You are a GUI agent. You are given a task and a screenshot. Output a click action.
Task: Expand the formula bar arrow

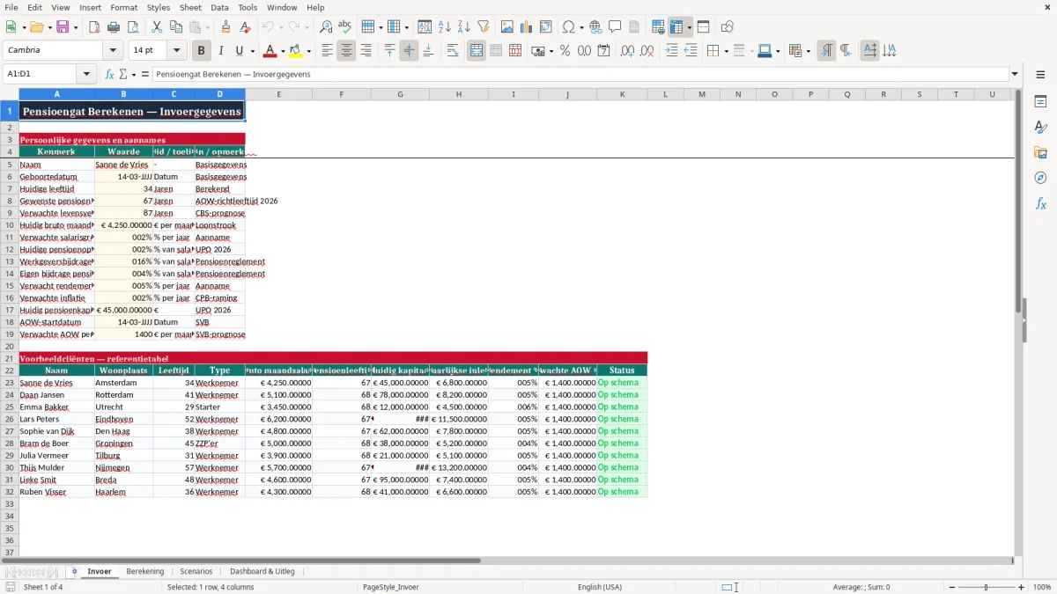click(1015, 75)
